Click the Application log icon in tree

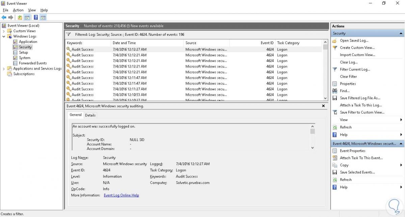coord(15,42)
